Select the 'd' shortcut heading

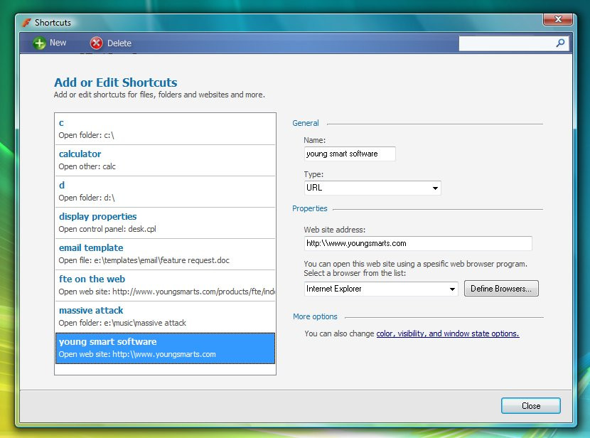pyautogui.click(x=62, y=185)
